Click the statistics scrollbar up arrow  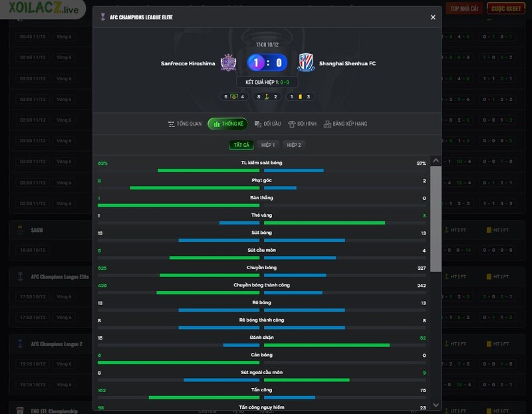[x=436, y=161]
